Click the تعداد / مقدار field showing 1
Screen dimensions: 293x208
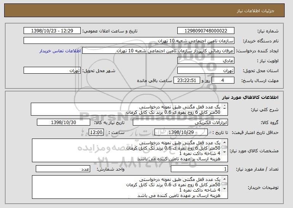(199, 169)
